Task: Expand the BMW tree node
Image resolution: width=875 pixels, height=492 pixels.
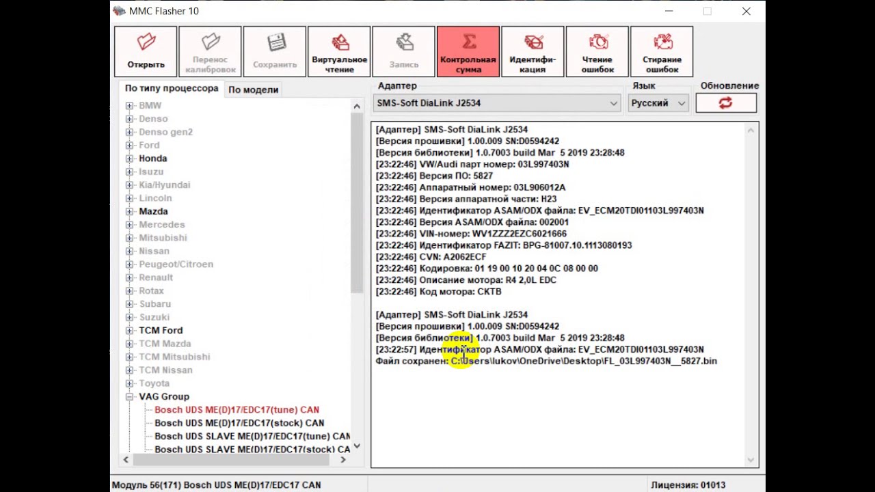Action: click(129, 106)
